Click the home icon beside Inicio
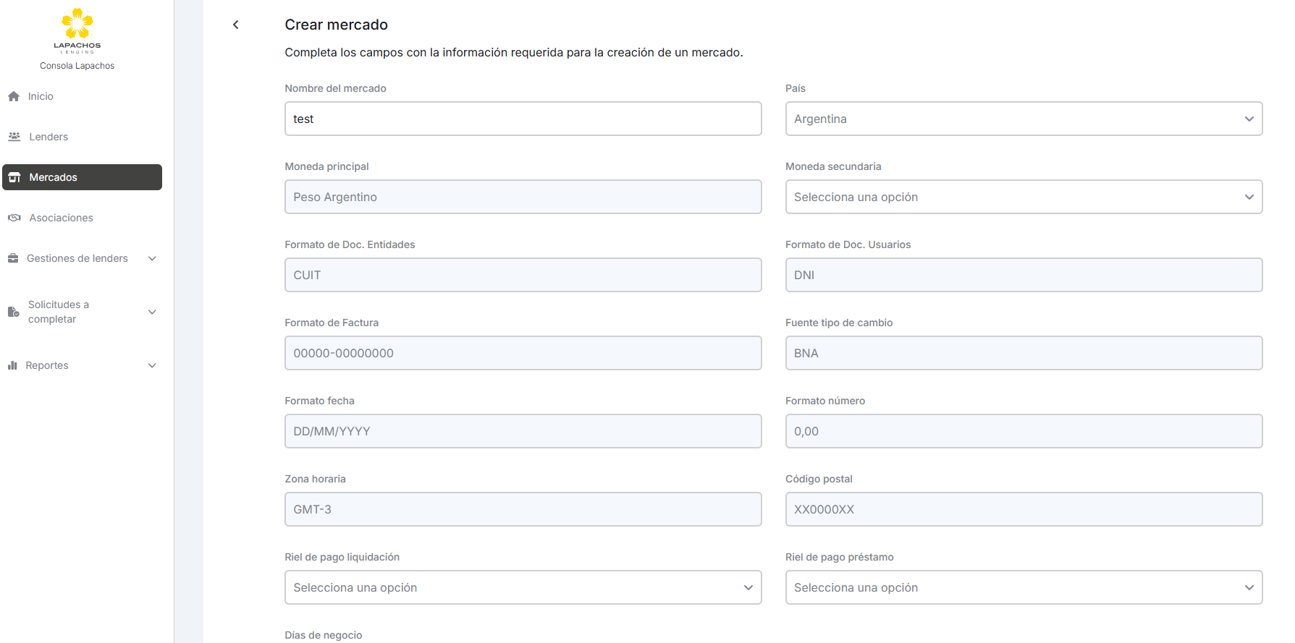The image size is (1295, 643). point(14,96)
